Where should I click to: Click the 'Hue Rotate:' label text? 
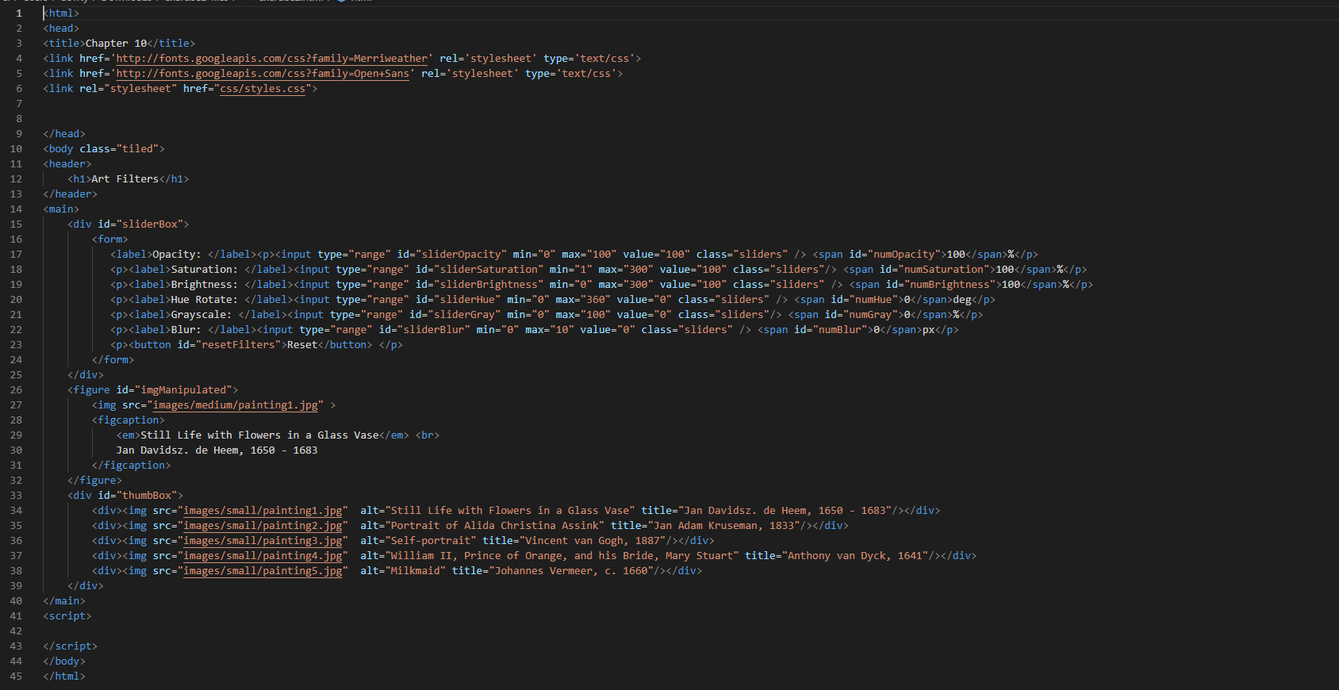tap(204, 300)
